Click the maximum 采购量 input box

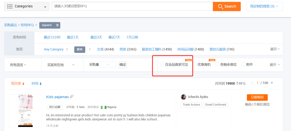pyautogui.click(x=113, y=65)
